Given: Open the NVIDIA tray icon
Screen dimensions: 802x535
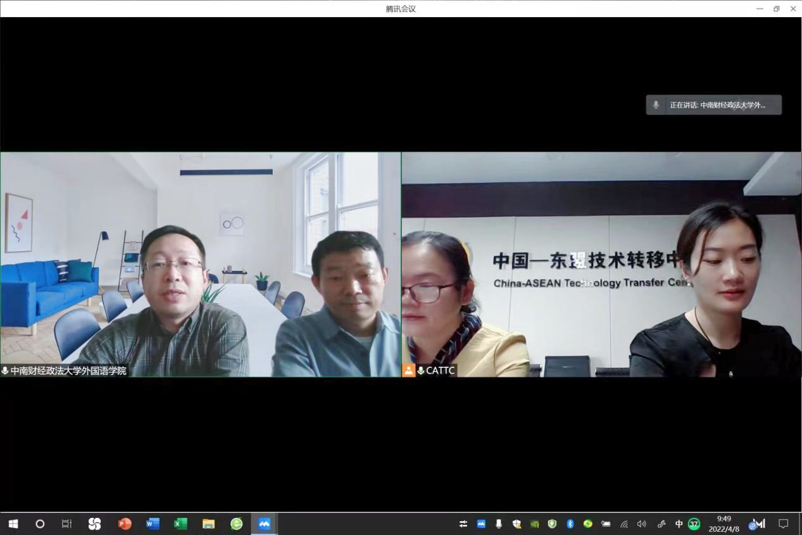Looking at the screenshot, I should click(x=534, y=524).
